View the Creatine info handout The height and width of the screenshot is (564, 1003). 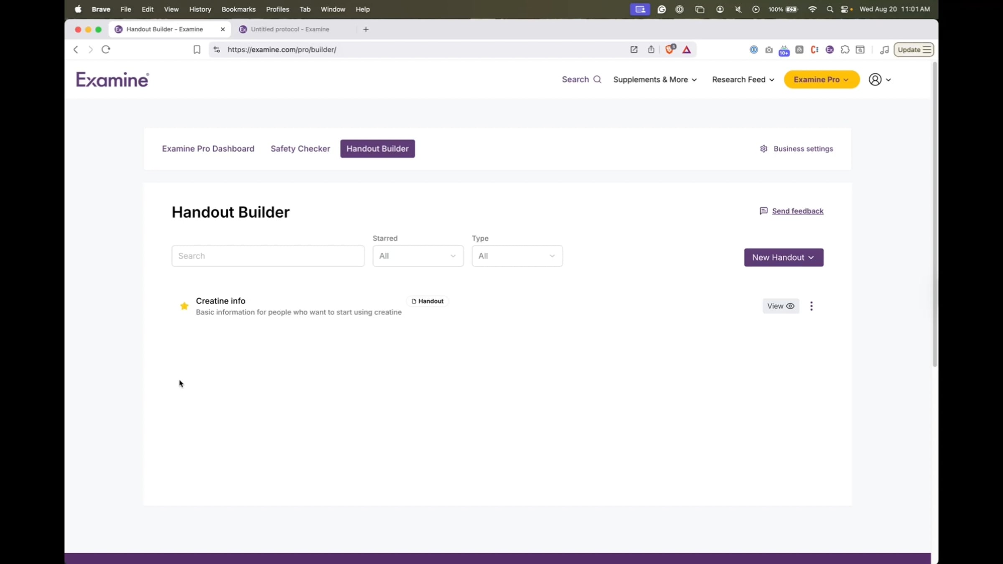pos(780,306)
